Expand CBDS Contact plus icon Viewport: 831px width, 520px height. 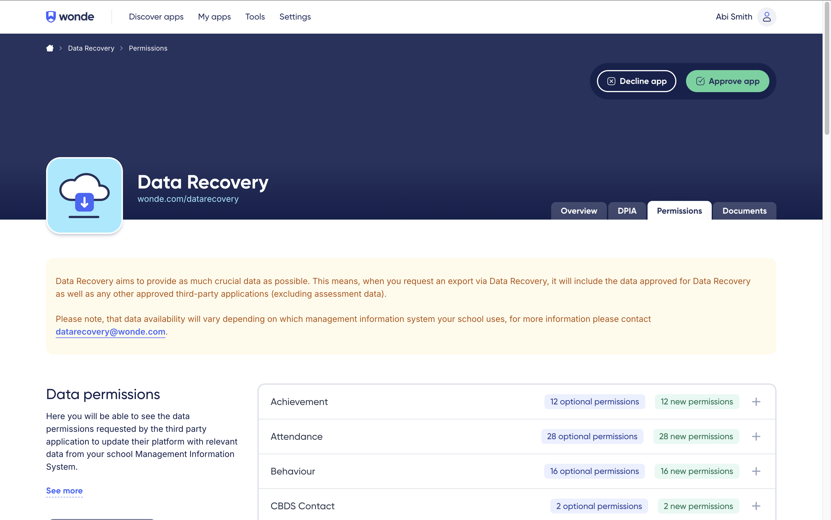coord(756,506)
